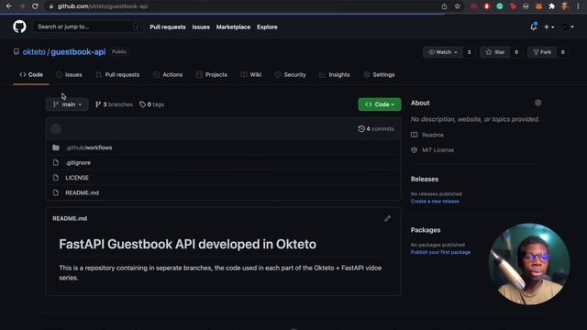Click the commit author avatar
The image size is (587, 330).
[56, 129]
